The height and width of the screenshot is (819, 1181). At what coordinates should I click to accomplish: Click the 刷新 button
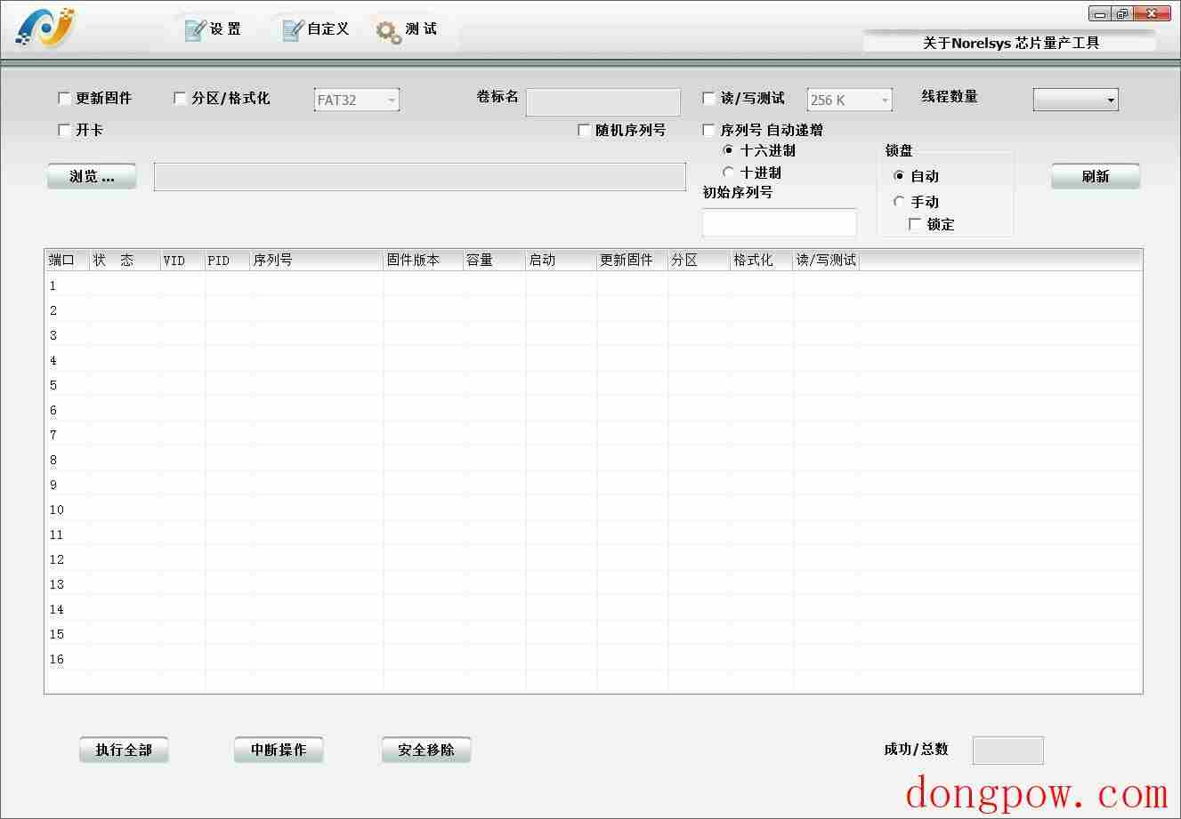[1096, 176]
